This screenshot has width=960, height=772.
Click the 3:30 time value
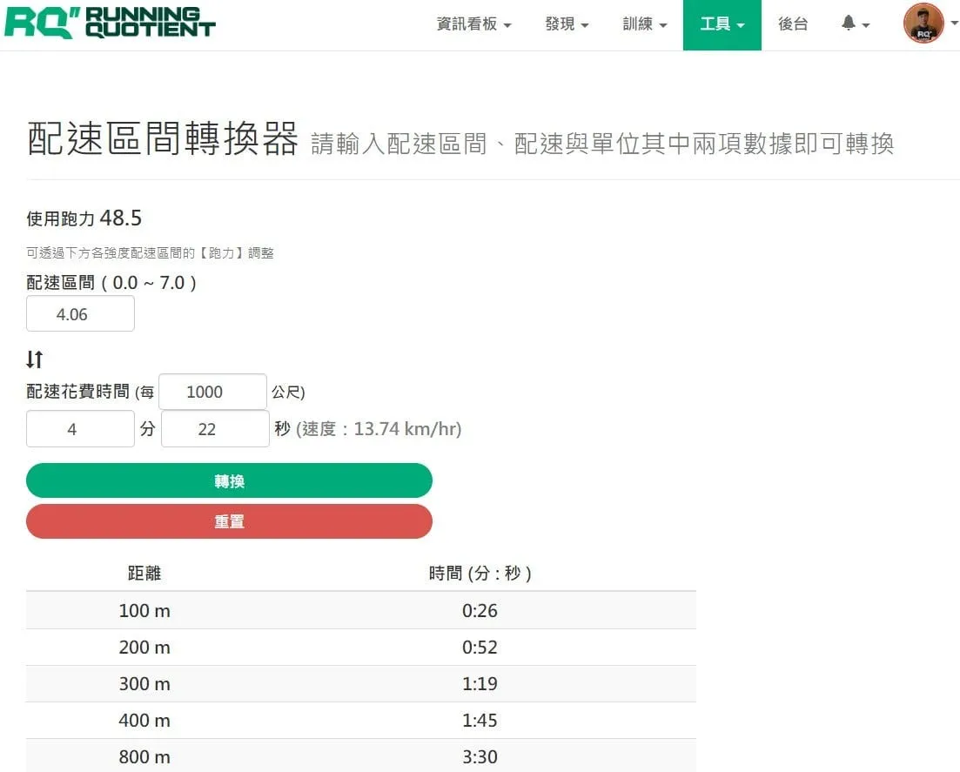click(x=480, y=756)
